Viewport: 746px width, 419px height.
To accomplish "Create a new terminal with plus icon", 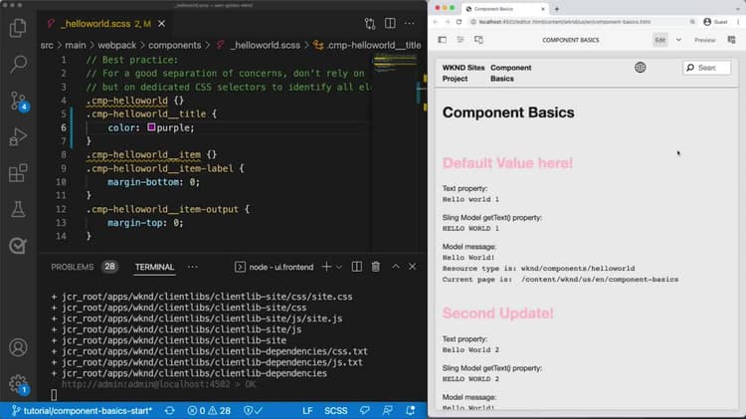I will (326, 267).
